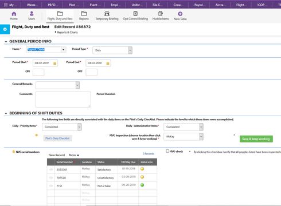Screen dimensions: 281x206
Task: Switch to the Unifor... app tab
Action: point(137,5)
